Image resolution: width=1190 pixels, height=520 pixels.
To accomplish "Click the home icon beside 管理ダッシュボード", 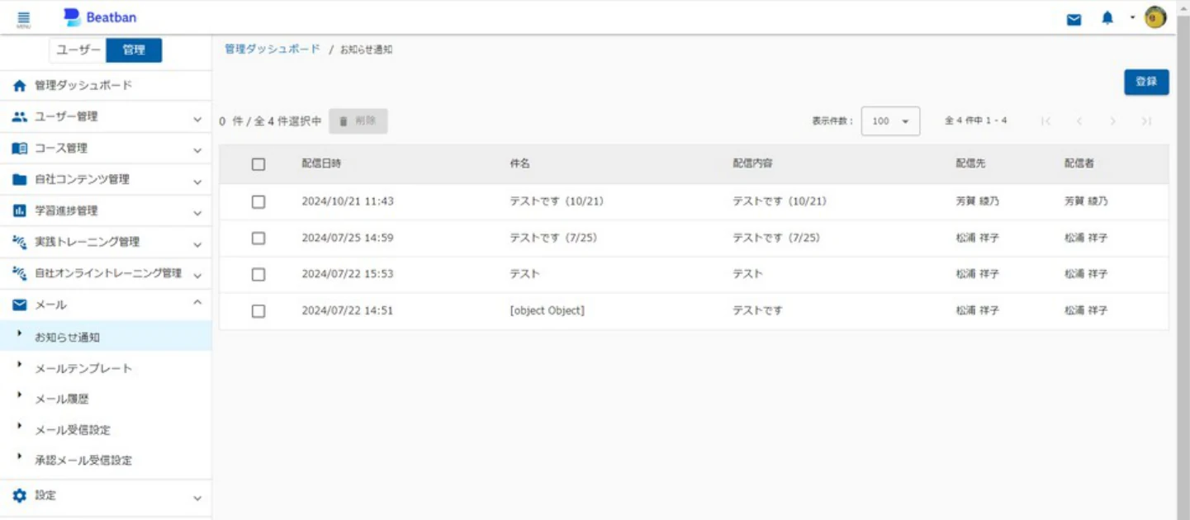I will [x=20, y=86].
